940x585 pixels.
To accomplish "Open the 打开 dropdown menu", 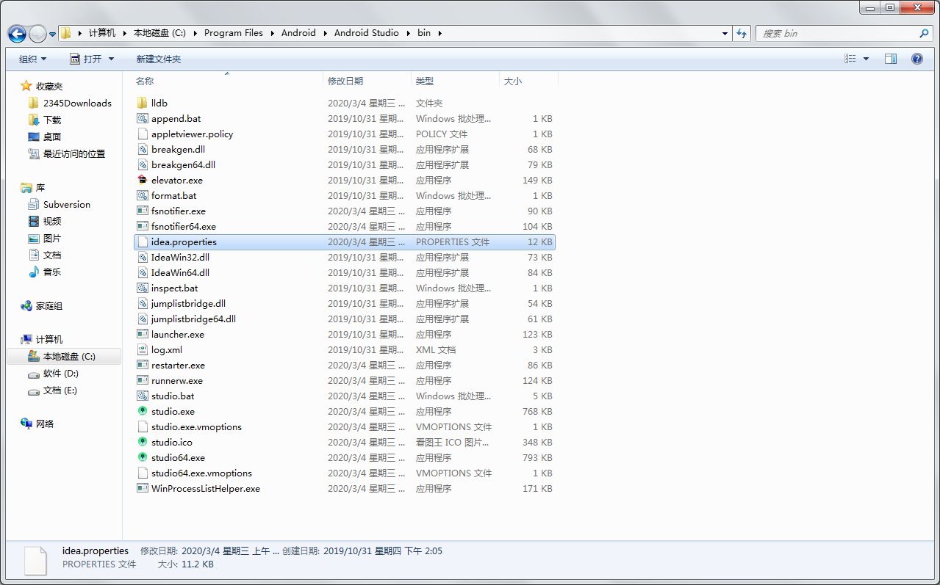I will [x=92, y=59].
